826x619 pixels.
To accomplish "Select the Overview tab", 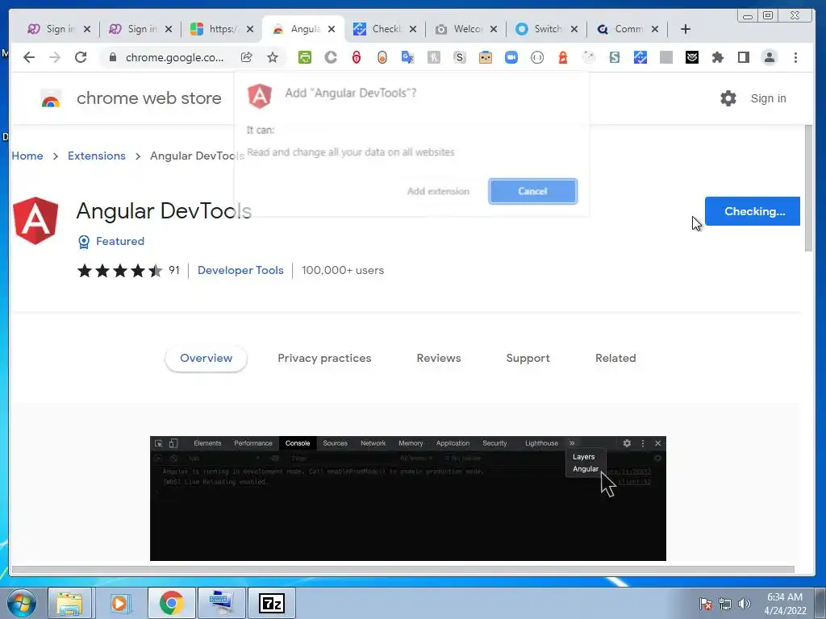I will coord(206,359).
